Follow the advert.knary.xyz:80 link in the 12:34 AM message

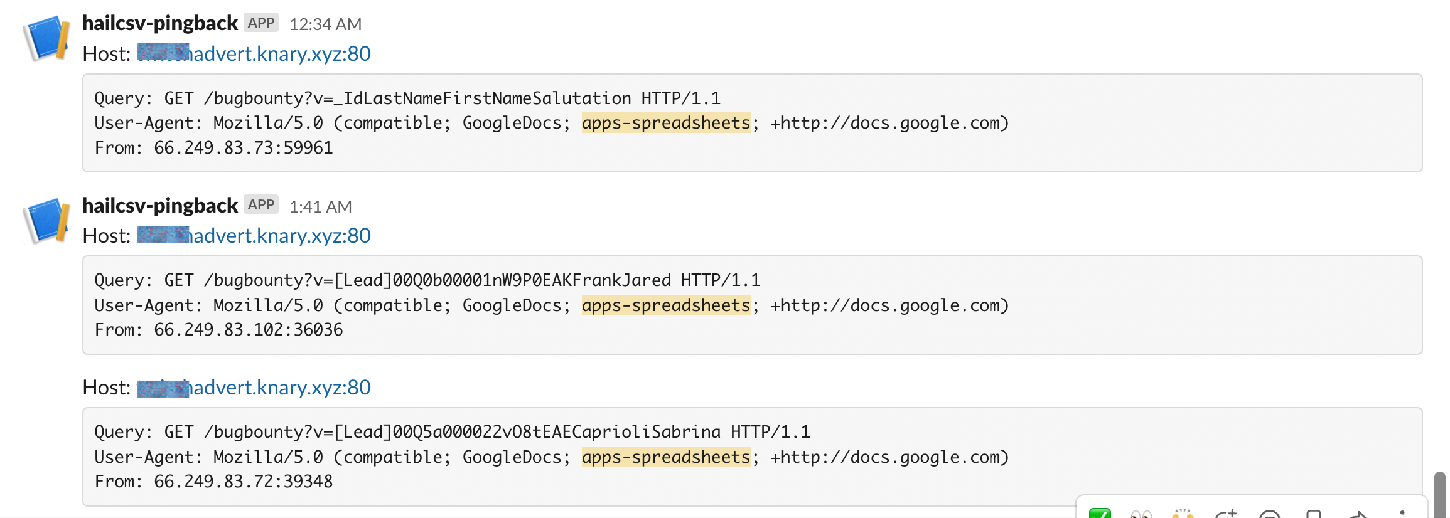(254, 54)
